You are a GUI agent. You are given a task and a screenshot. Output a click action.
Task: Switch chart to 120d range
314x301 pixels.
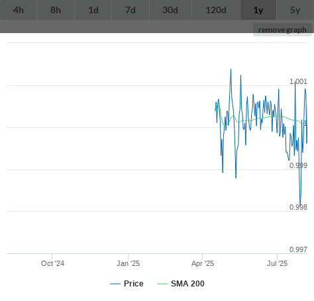(216, 10)
